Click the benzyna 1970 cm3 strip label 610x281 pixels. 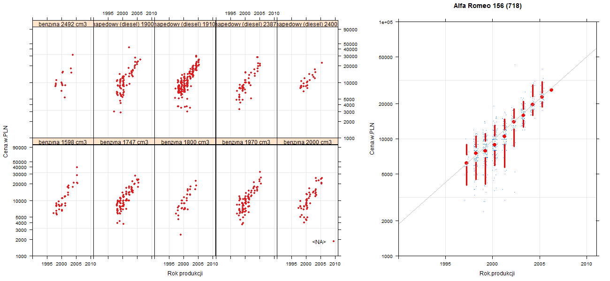(246, 141)
